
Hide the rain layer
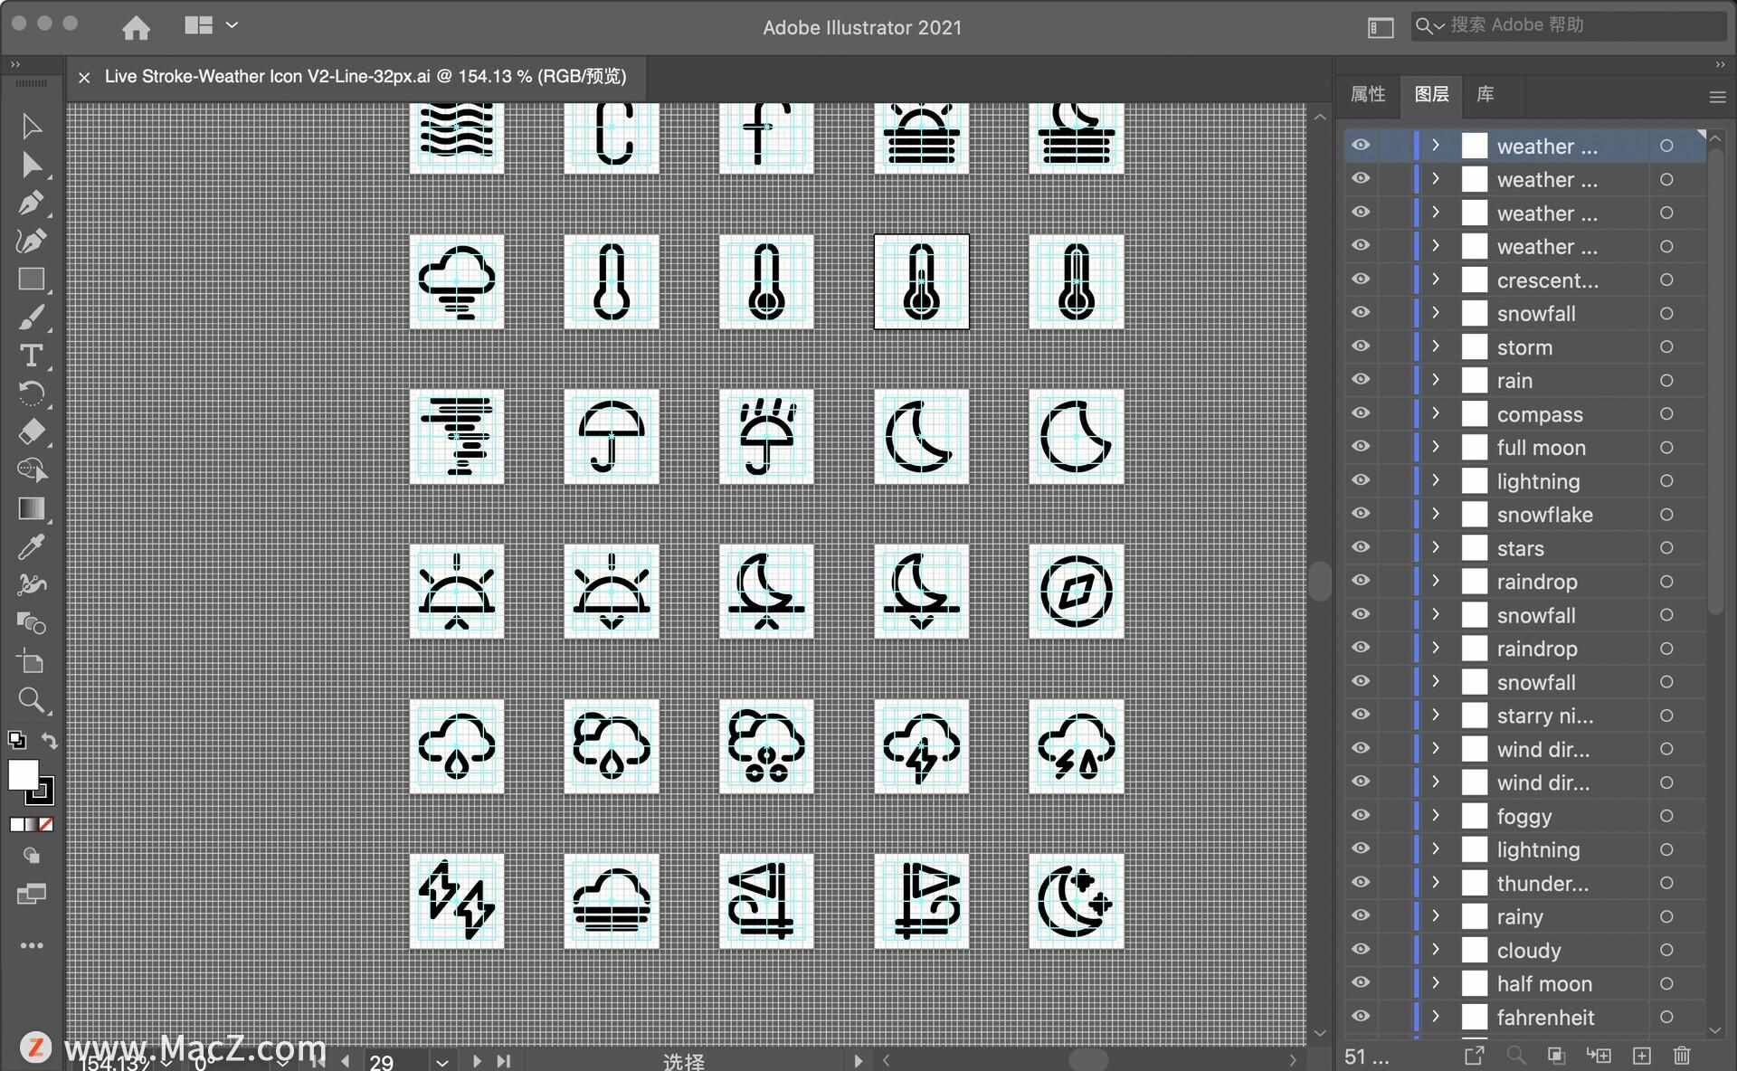(x=1361, y=381)
